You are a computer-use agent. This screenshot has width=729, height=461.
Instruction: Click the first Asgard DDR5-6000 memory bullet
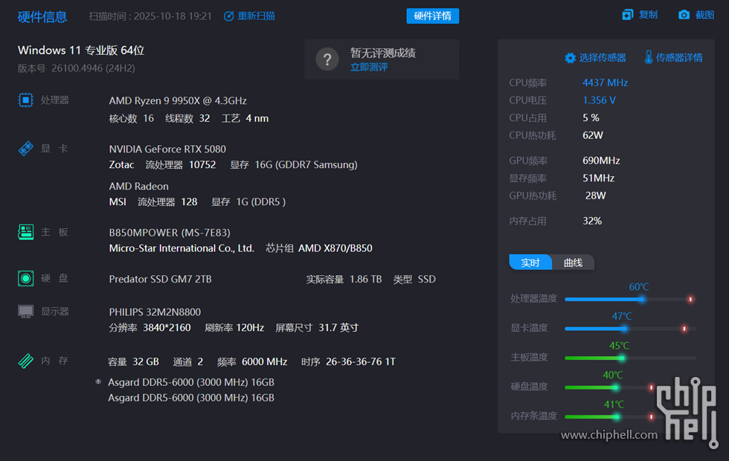[98, 382]
